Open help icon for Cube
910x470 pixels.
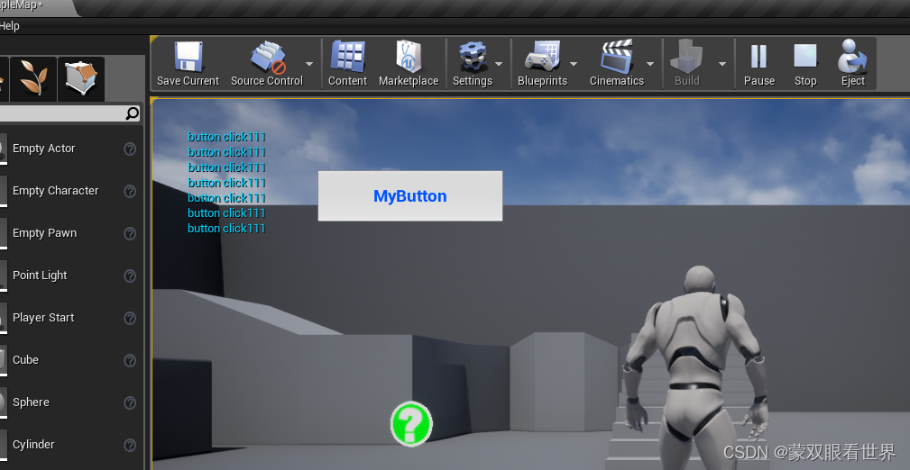click(130, 360)
